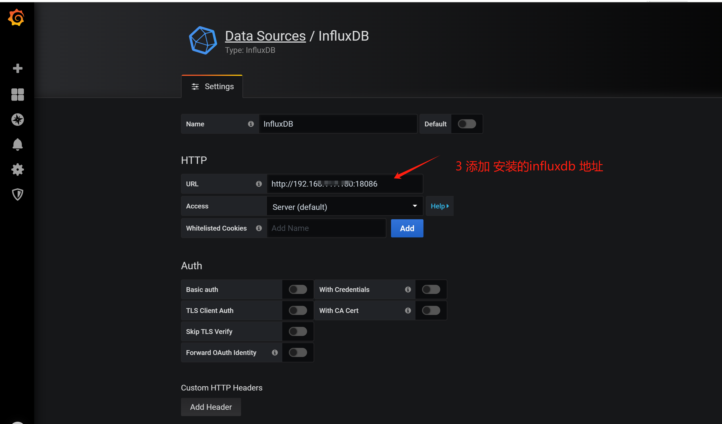722x424 pixels.
Task: Click the blue Add button
Action: [407, 228]
